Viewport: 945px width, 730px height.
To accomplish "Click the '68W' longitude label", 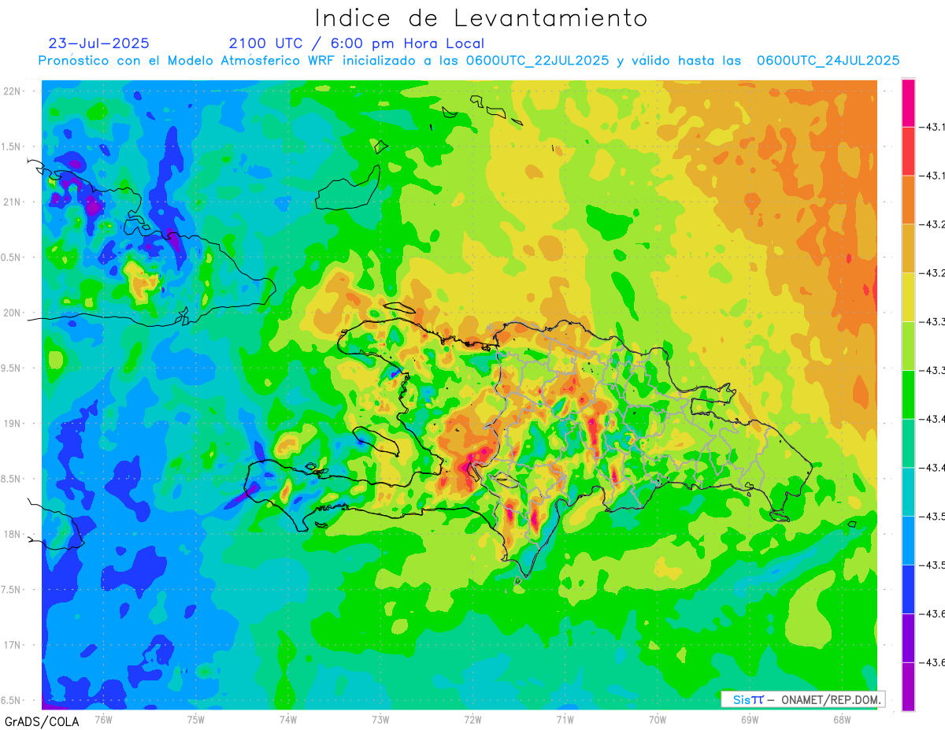I will pos(841,719).
